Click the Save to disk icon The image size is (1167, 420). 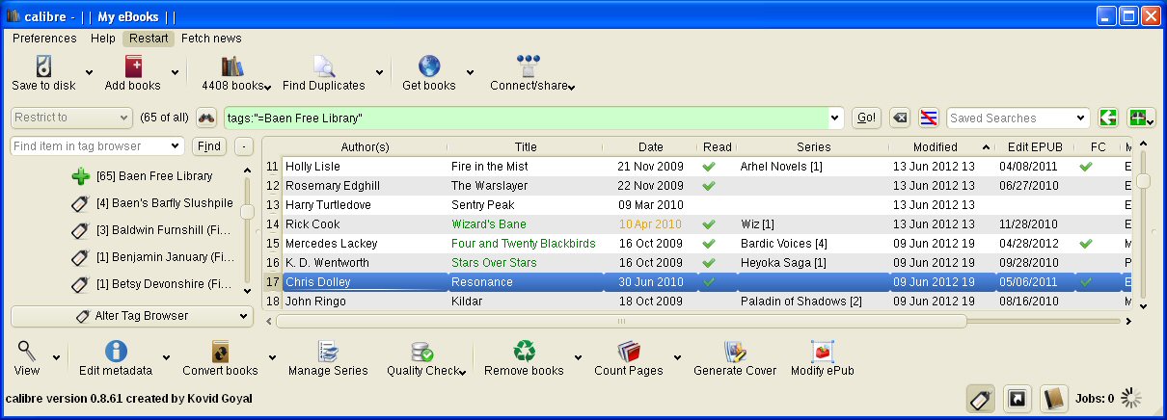click(x=43, y=66)
